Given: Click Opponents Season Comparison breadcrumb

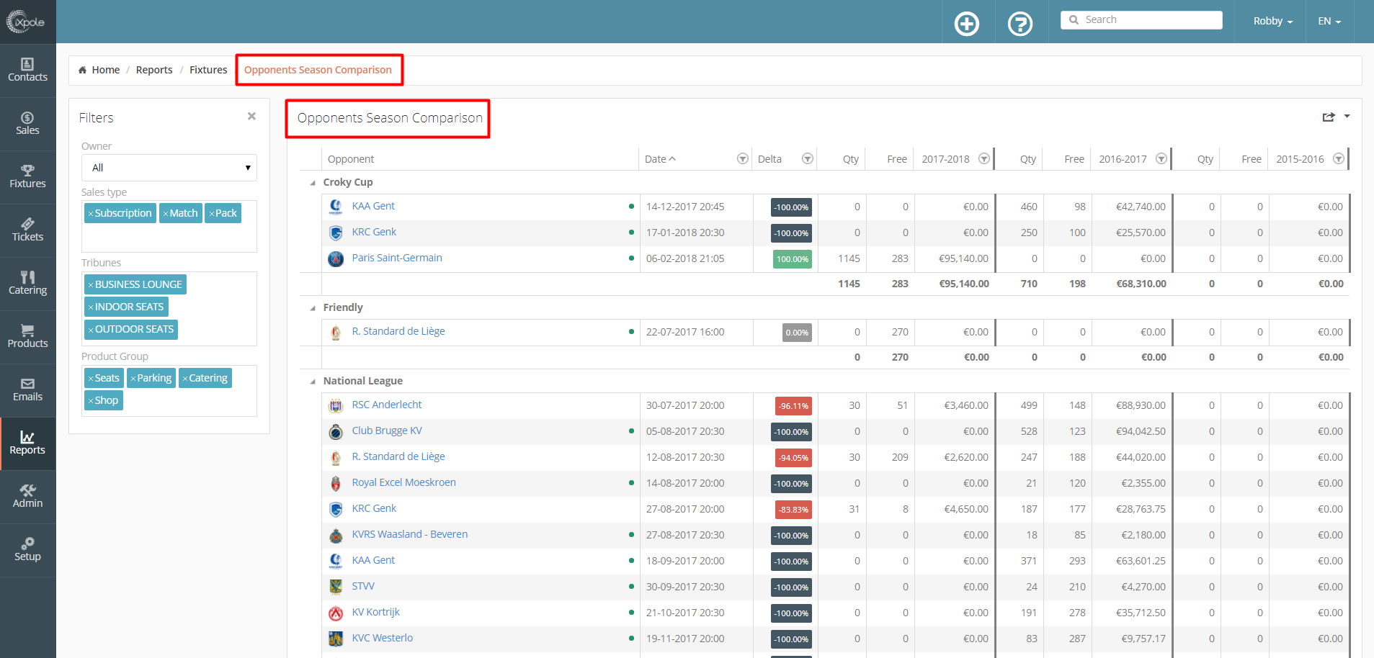Looking at the screenshot, I should (x=318, y=70).
